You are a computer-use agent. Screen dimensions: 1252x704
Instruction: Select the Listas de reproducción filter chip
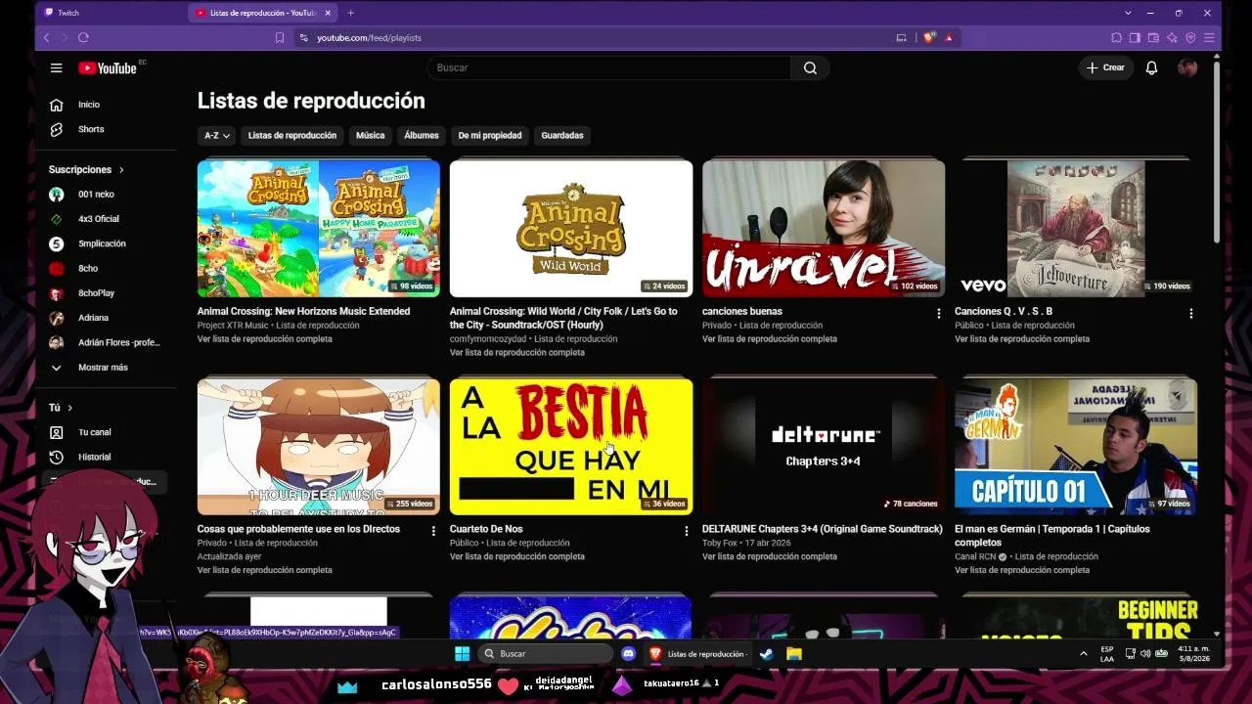click(x=291, y=136)
